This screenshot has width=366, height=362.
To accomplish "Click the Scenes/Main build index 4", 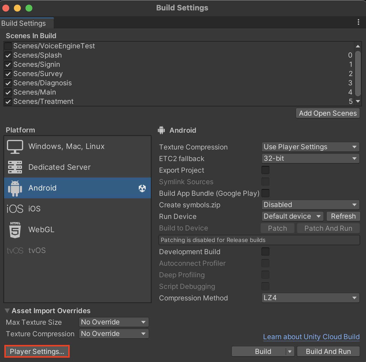I will click(x=350, y=92).
